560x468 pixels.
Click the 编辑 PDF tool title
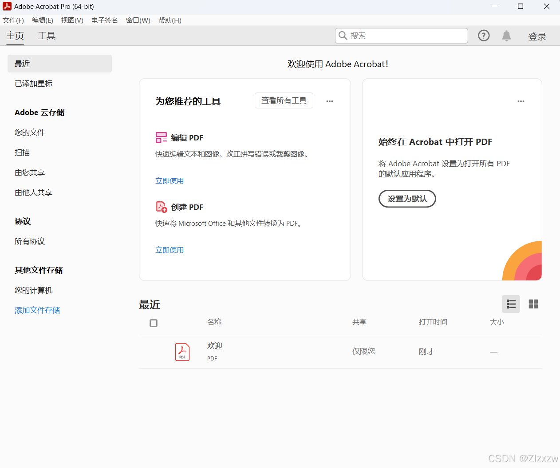[x=187, y=138]
